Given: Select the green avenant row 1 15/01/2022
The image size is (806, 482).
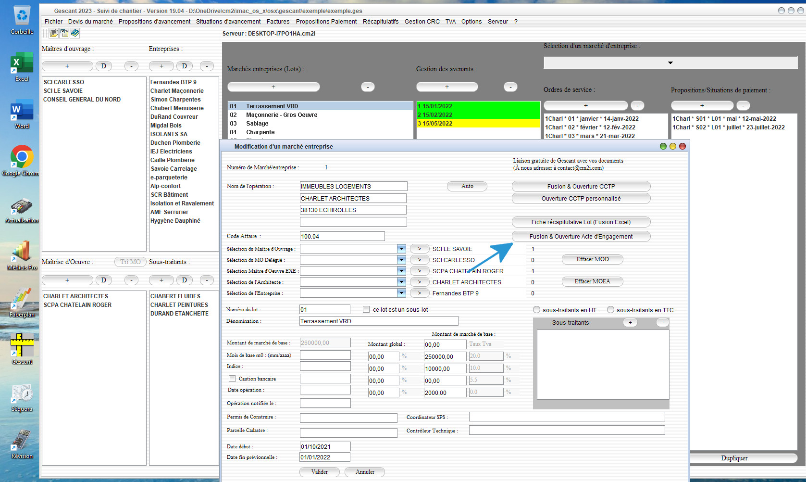Looking at the screenshot, I should point(478,106).
